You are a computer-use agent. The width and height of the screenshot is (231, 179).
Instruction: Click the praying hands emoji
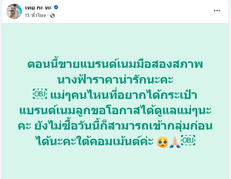coord(174,141)
